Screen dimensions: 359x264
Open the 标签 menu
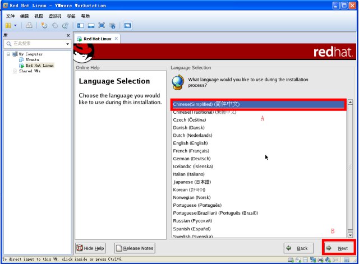pos(71,16)
